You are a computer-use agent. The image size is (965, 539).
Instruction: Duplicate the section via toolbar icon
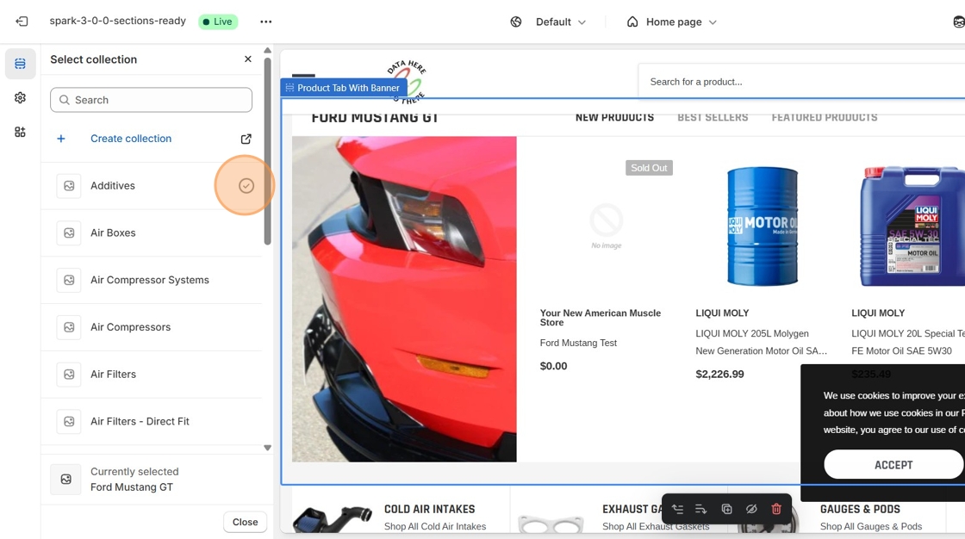(727, 509)
